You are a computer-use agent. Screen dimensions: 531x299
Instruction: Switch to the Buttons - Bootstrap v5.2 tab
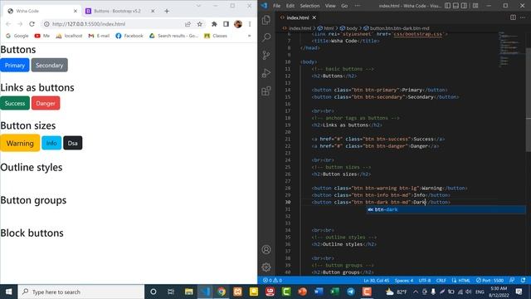pos(117,11)
